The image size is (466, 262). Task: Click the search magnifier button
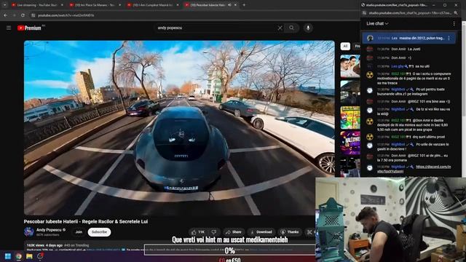coord(291,28)
